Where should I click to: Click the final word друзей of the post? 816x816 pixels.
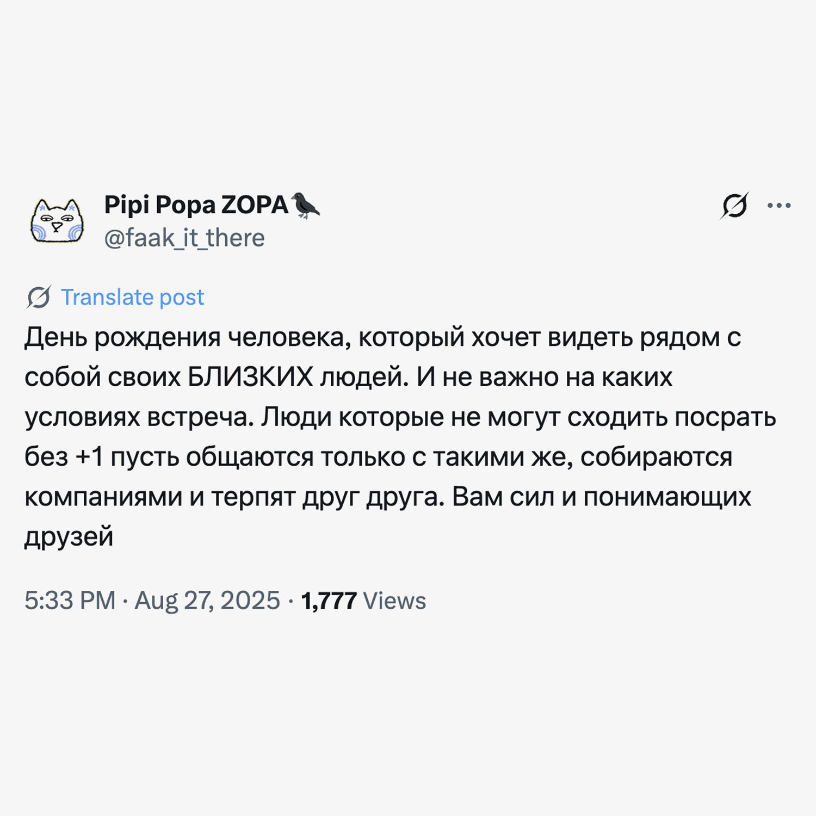69,536
